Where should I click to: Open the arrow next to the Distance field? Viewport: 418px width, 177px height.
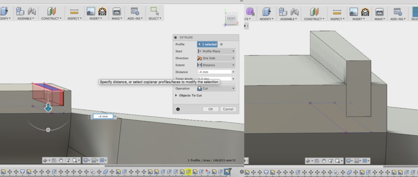click(234, 72)
